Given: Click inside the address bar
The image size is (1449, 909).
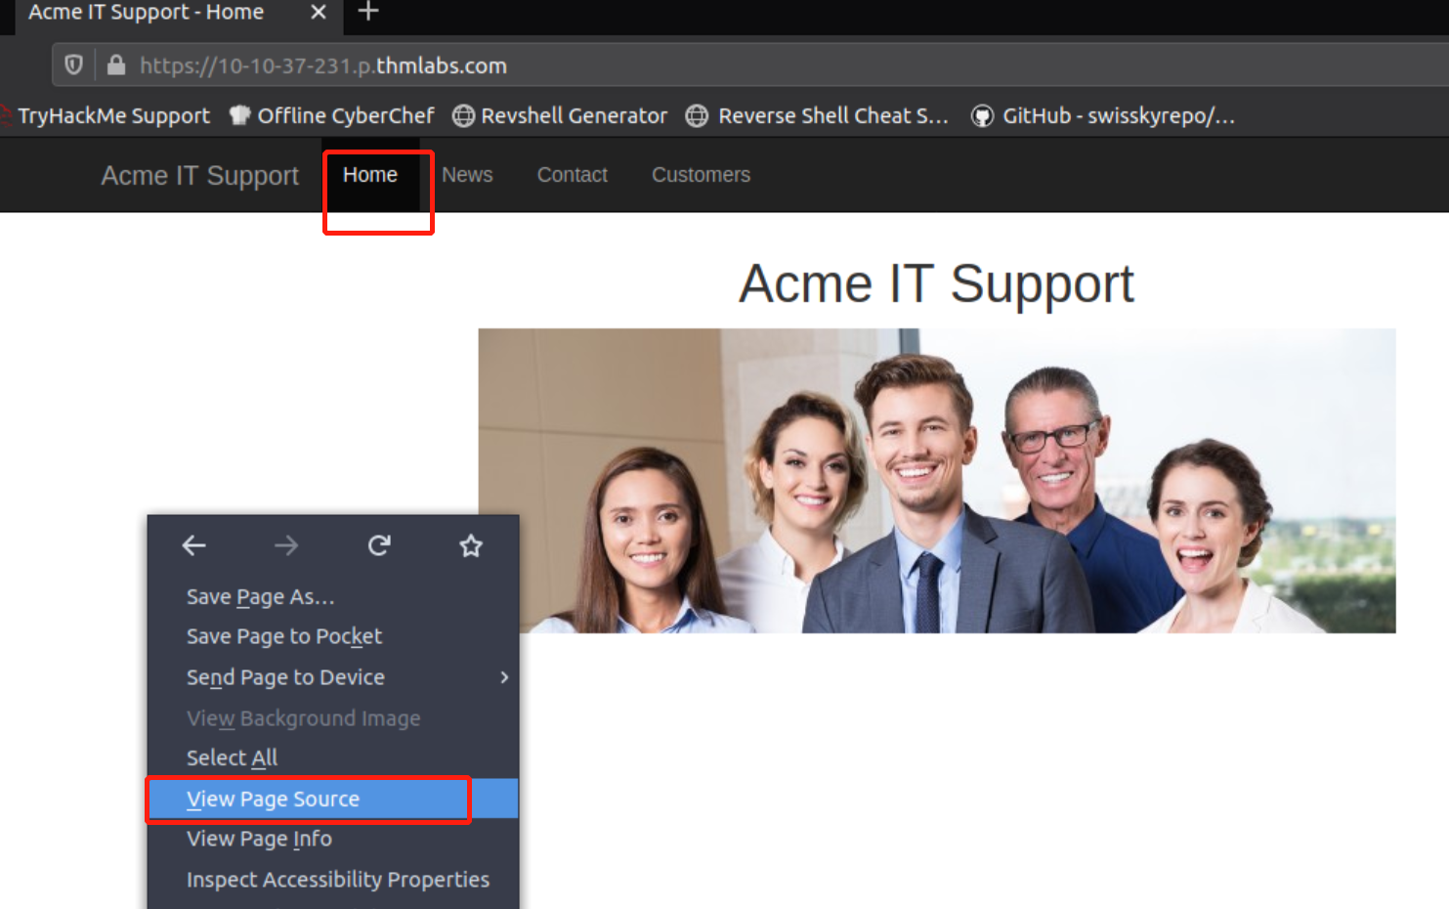Looking at the screenshot, I should pos(586,65).
